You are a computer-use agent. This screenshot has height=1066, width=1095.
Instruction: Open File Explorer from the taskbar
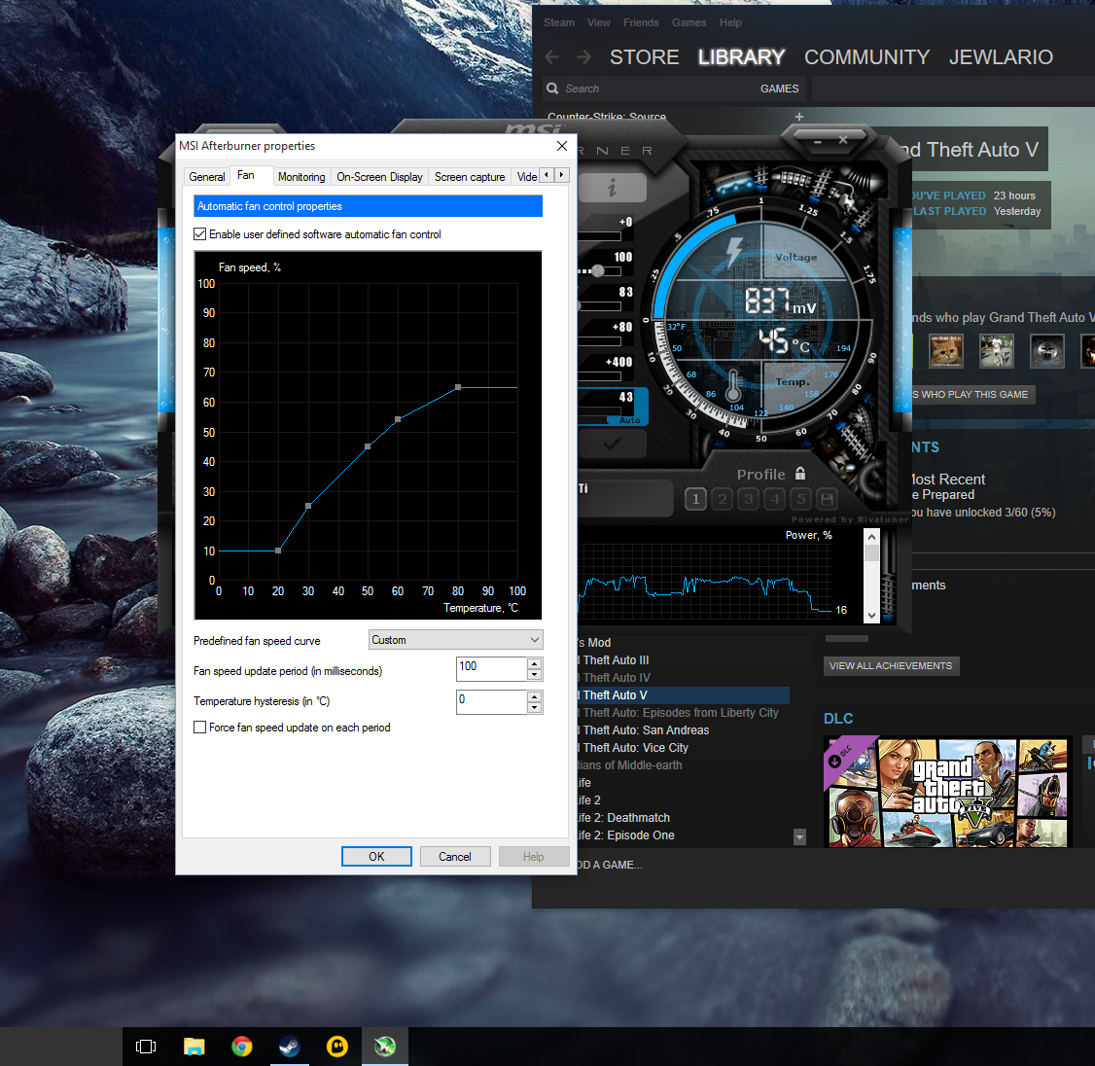pyautogui.click(x=194, y=1046)
